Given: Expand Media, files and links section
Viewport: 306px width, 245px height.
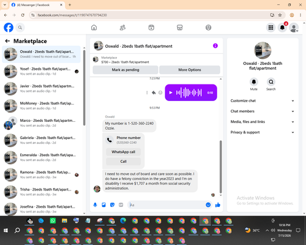Looking at the screenshot, I should pyautogui.click(x=263, y=122).
